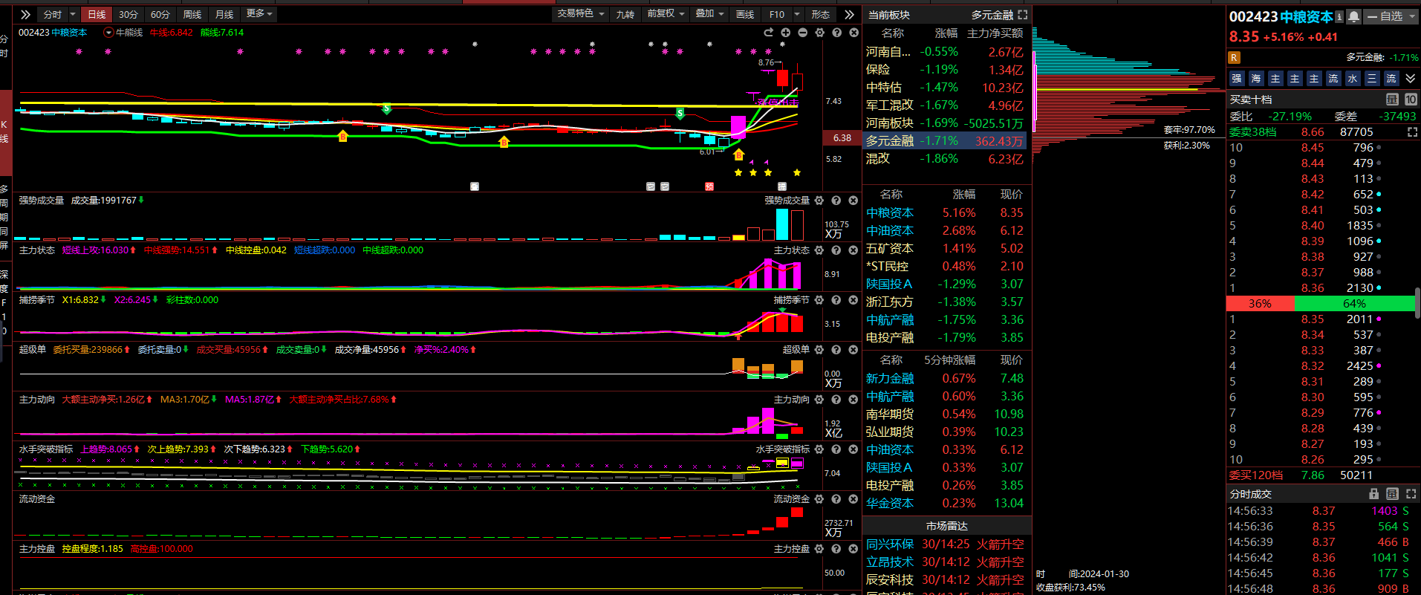
Task: Expand 分时成交 panel fullscreen icon
Action: pyautogui.click(x=1411, y=494)
